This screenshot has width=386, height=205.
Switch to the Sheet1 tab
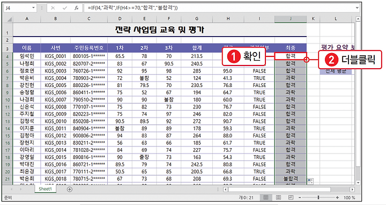45,189
